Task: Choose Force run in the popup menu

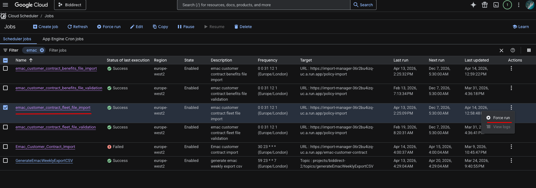Action: click(498, 118)
